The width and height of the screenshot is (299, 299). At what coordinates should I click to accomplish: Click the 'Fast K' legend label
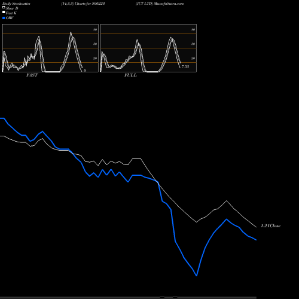tap(11, 13)
